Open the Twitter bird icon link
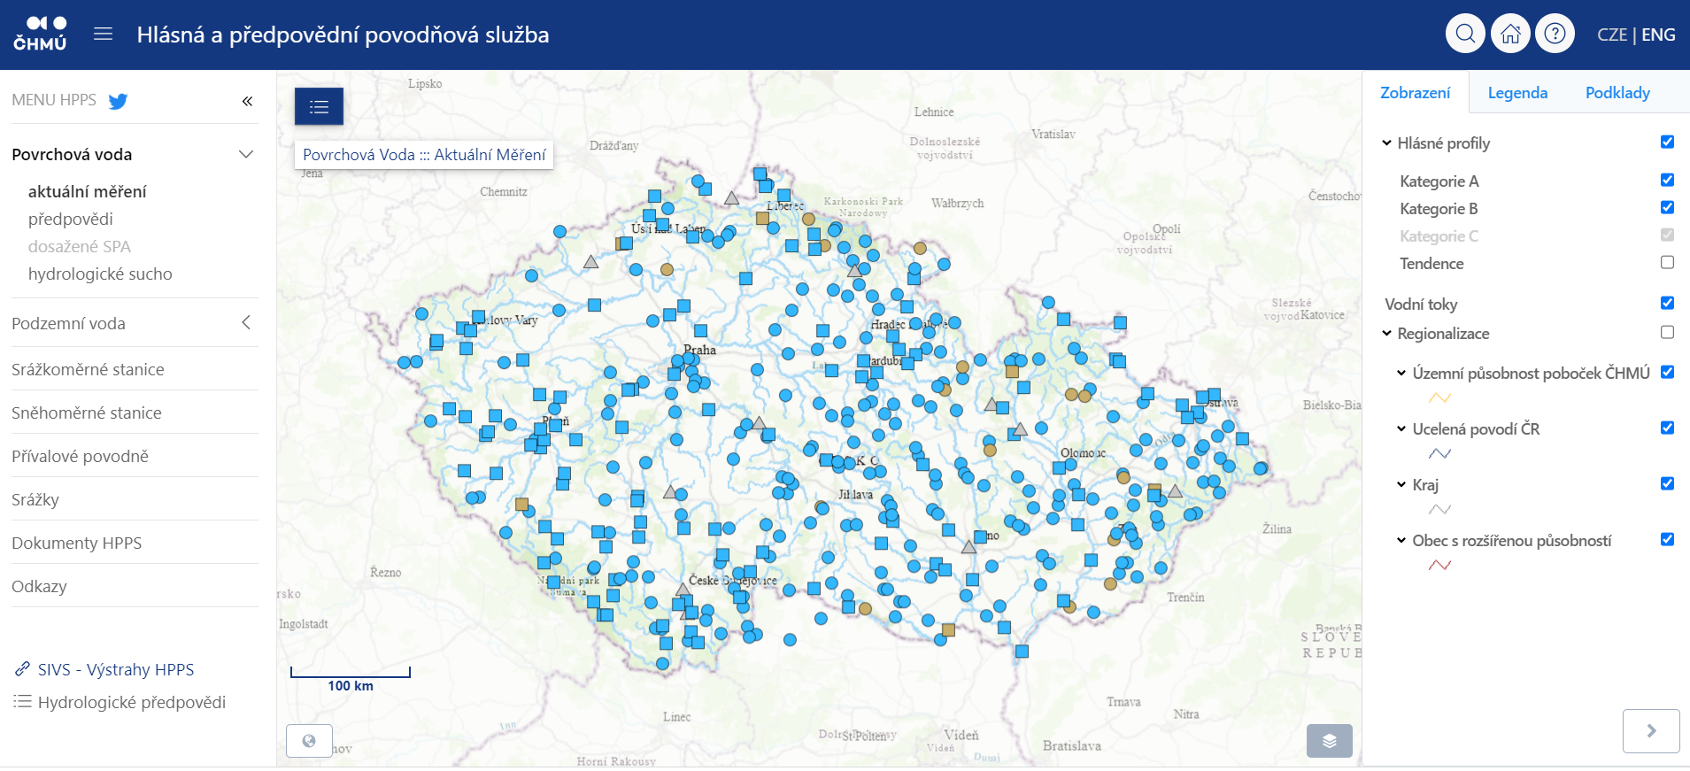Image resolution: width=1690 pixels, height=771 pixels. pos(118,101)
